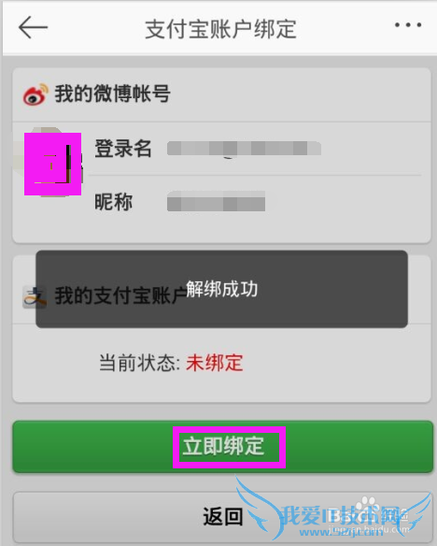Click the green 立即绑定 button

(x=222, y=447)
